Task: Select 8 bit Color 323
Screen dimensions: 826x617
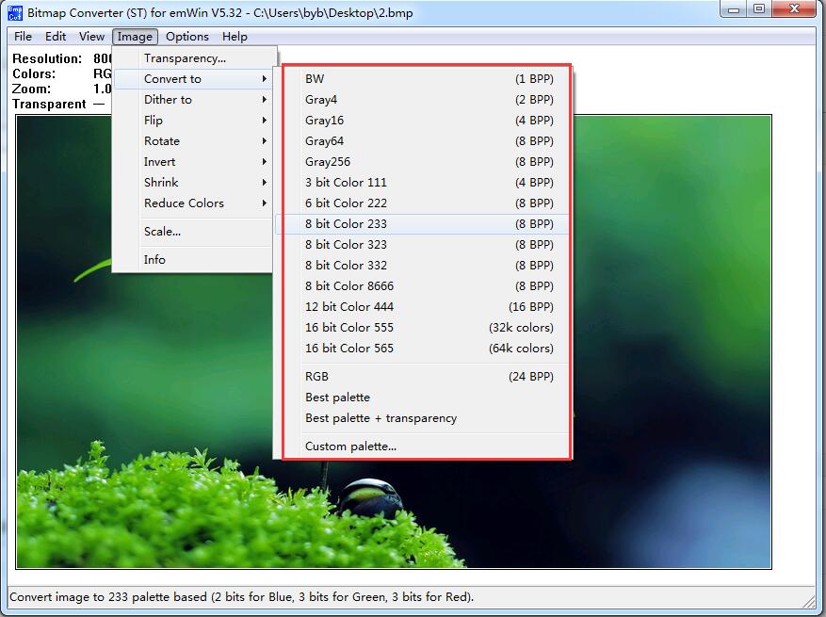Action: pyautogui.click(x=423, y=245)
